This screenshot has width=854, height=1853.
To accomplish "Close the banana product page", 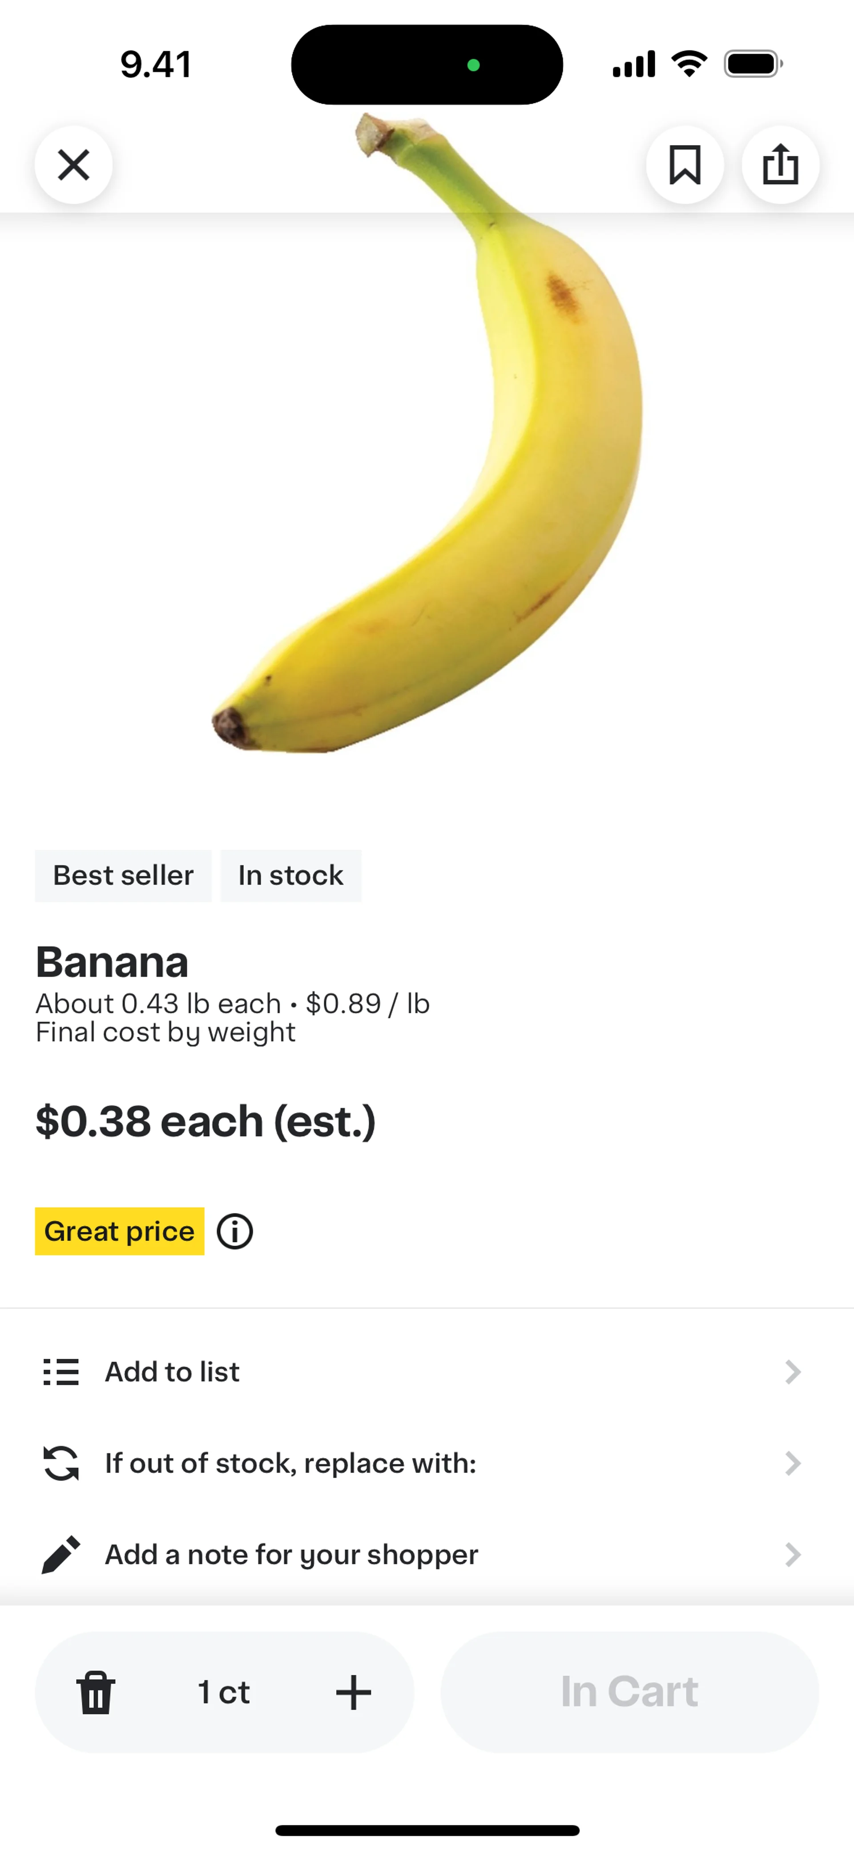I will [73, 165].
